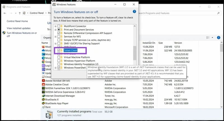Expand SMB 1.0/CIFS File Sharing Support
The width and height of the screenshot is (224, 121).
55,43
